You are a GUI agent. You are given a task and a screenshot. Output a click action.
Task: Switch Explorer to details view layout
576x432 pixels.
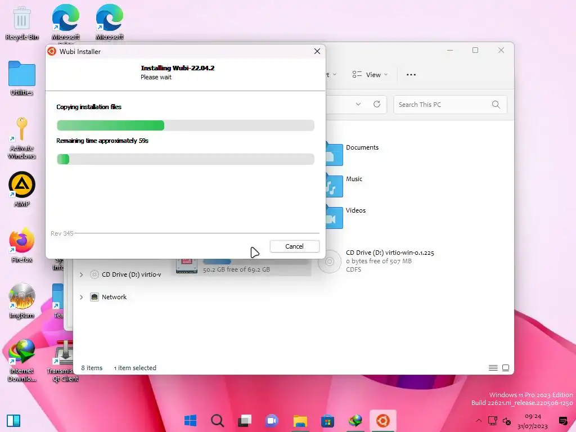tap(493, 368)
